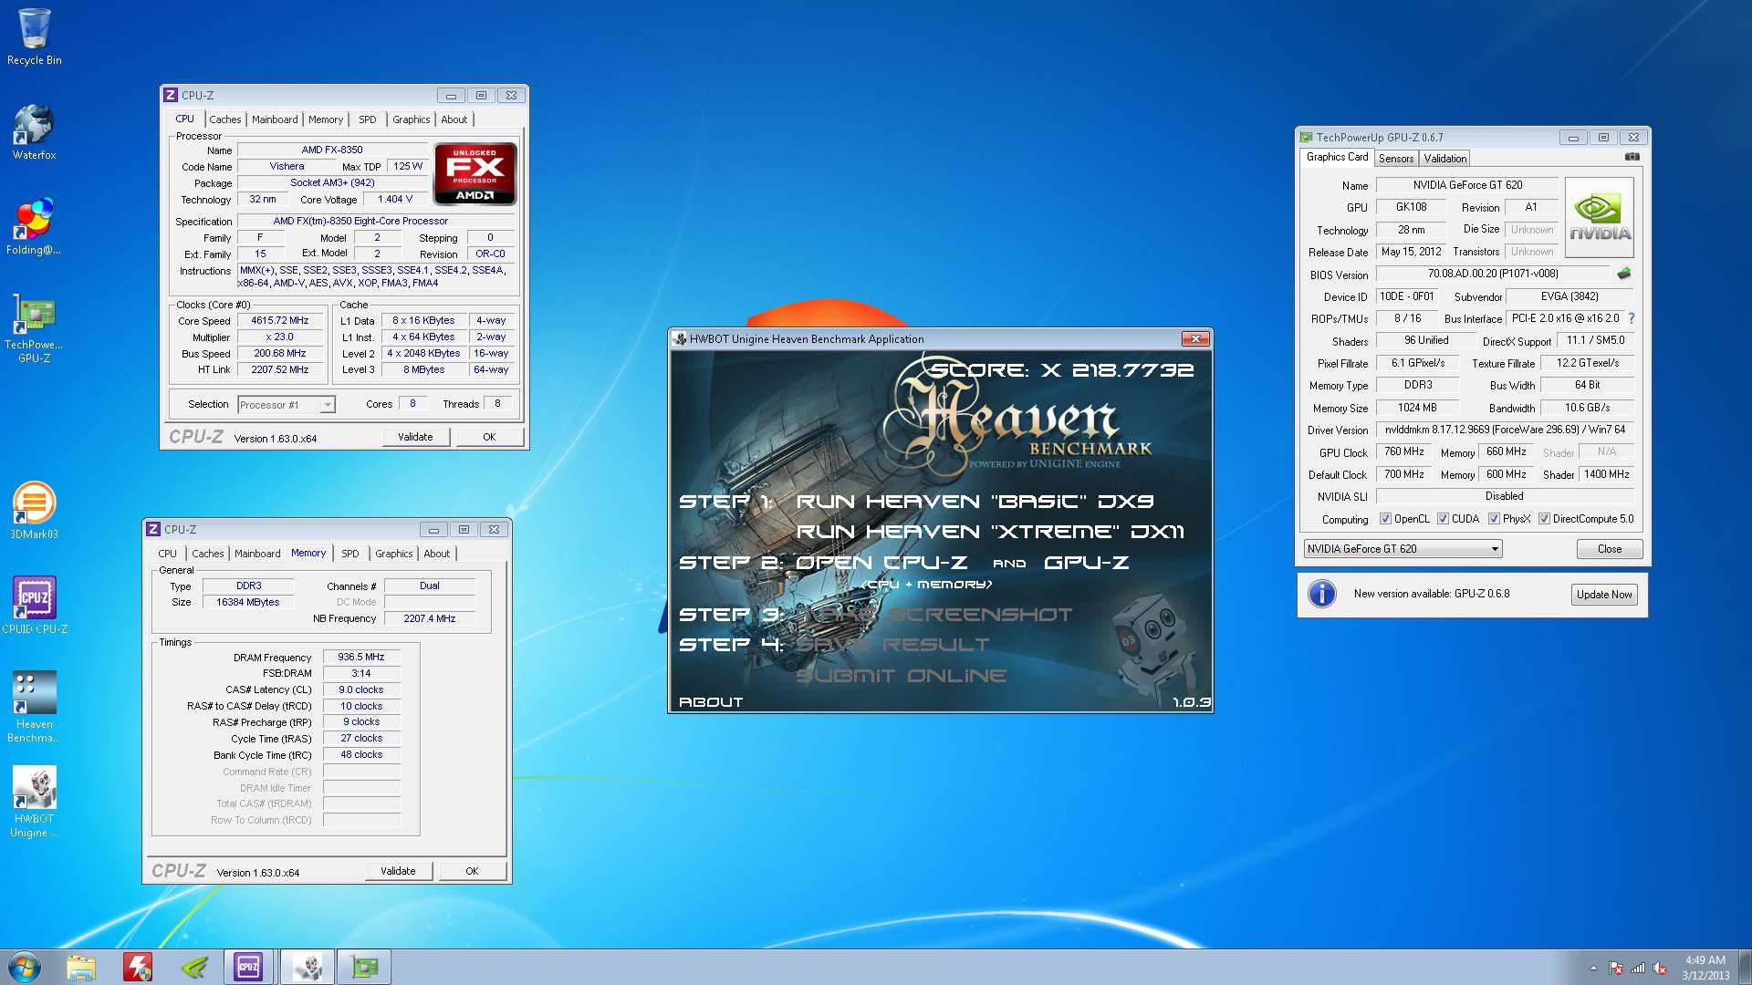
Task: Open About tab in upper CPU-Z
Action: pyautogui.click(x=454, y=119)
